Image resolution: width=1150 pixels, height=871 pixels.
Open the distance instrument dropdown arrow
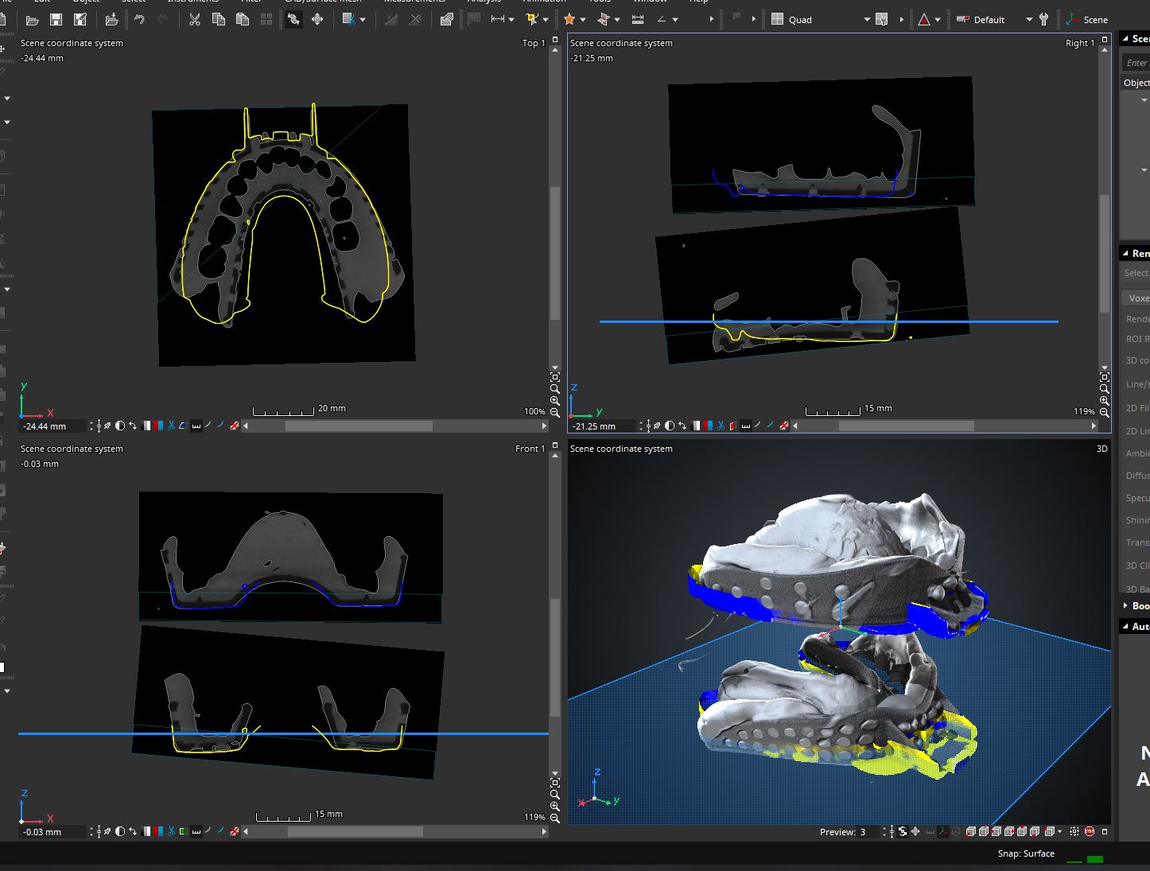tap(511, 20)
